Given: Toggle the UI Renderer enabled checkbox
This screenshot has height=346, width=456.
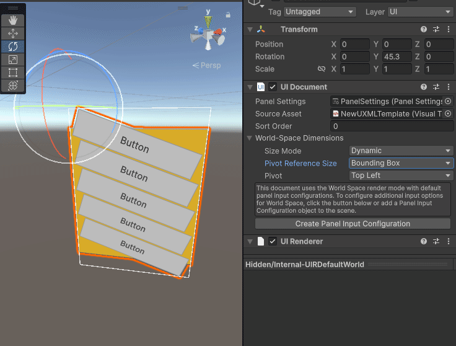Looking at the screenshot, I should (x=273, y=241).
